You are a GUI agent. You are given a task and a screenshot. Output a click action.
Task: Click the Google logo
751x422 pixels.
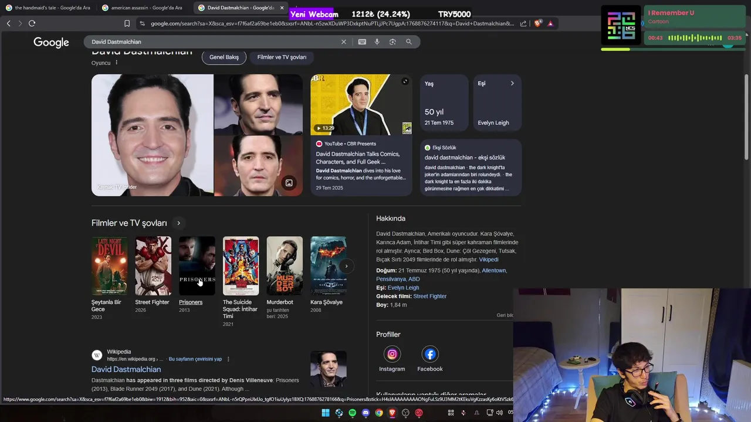[x=51, y=42]
